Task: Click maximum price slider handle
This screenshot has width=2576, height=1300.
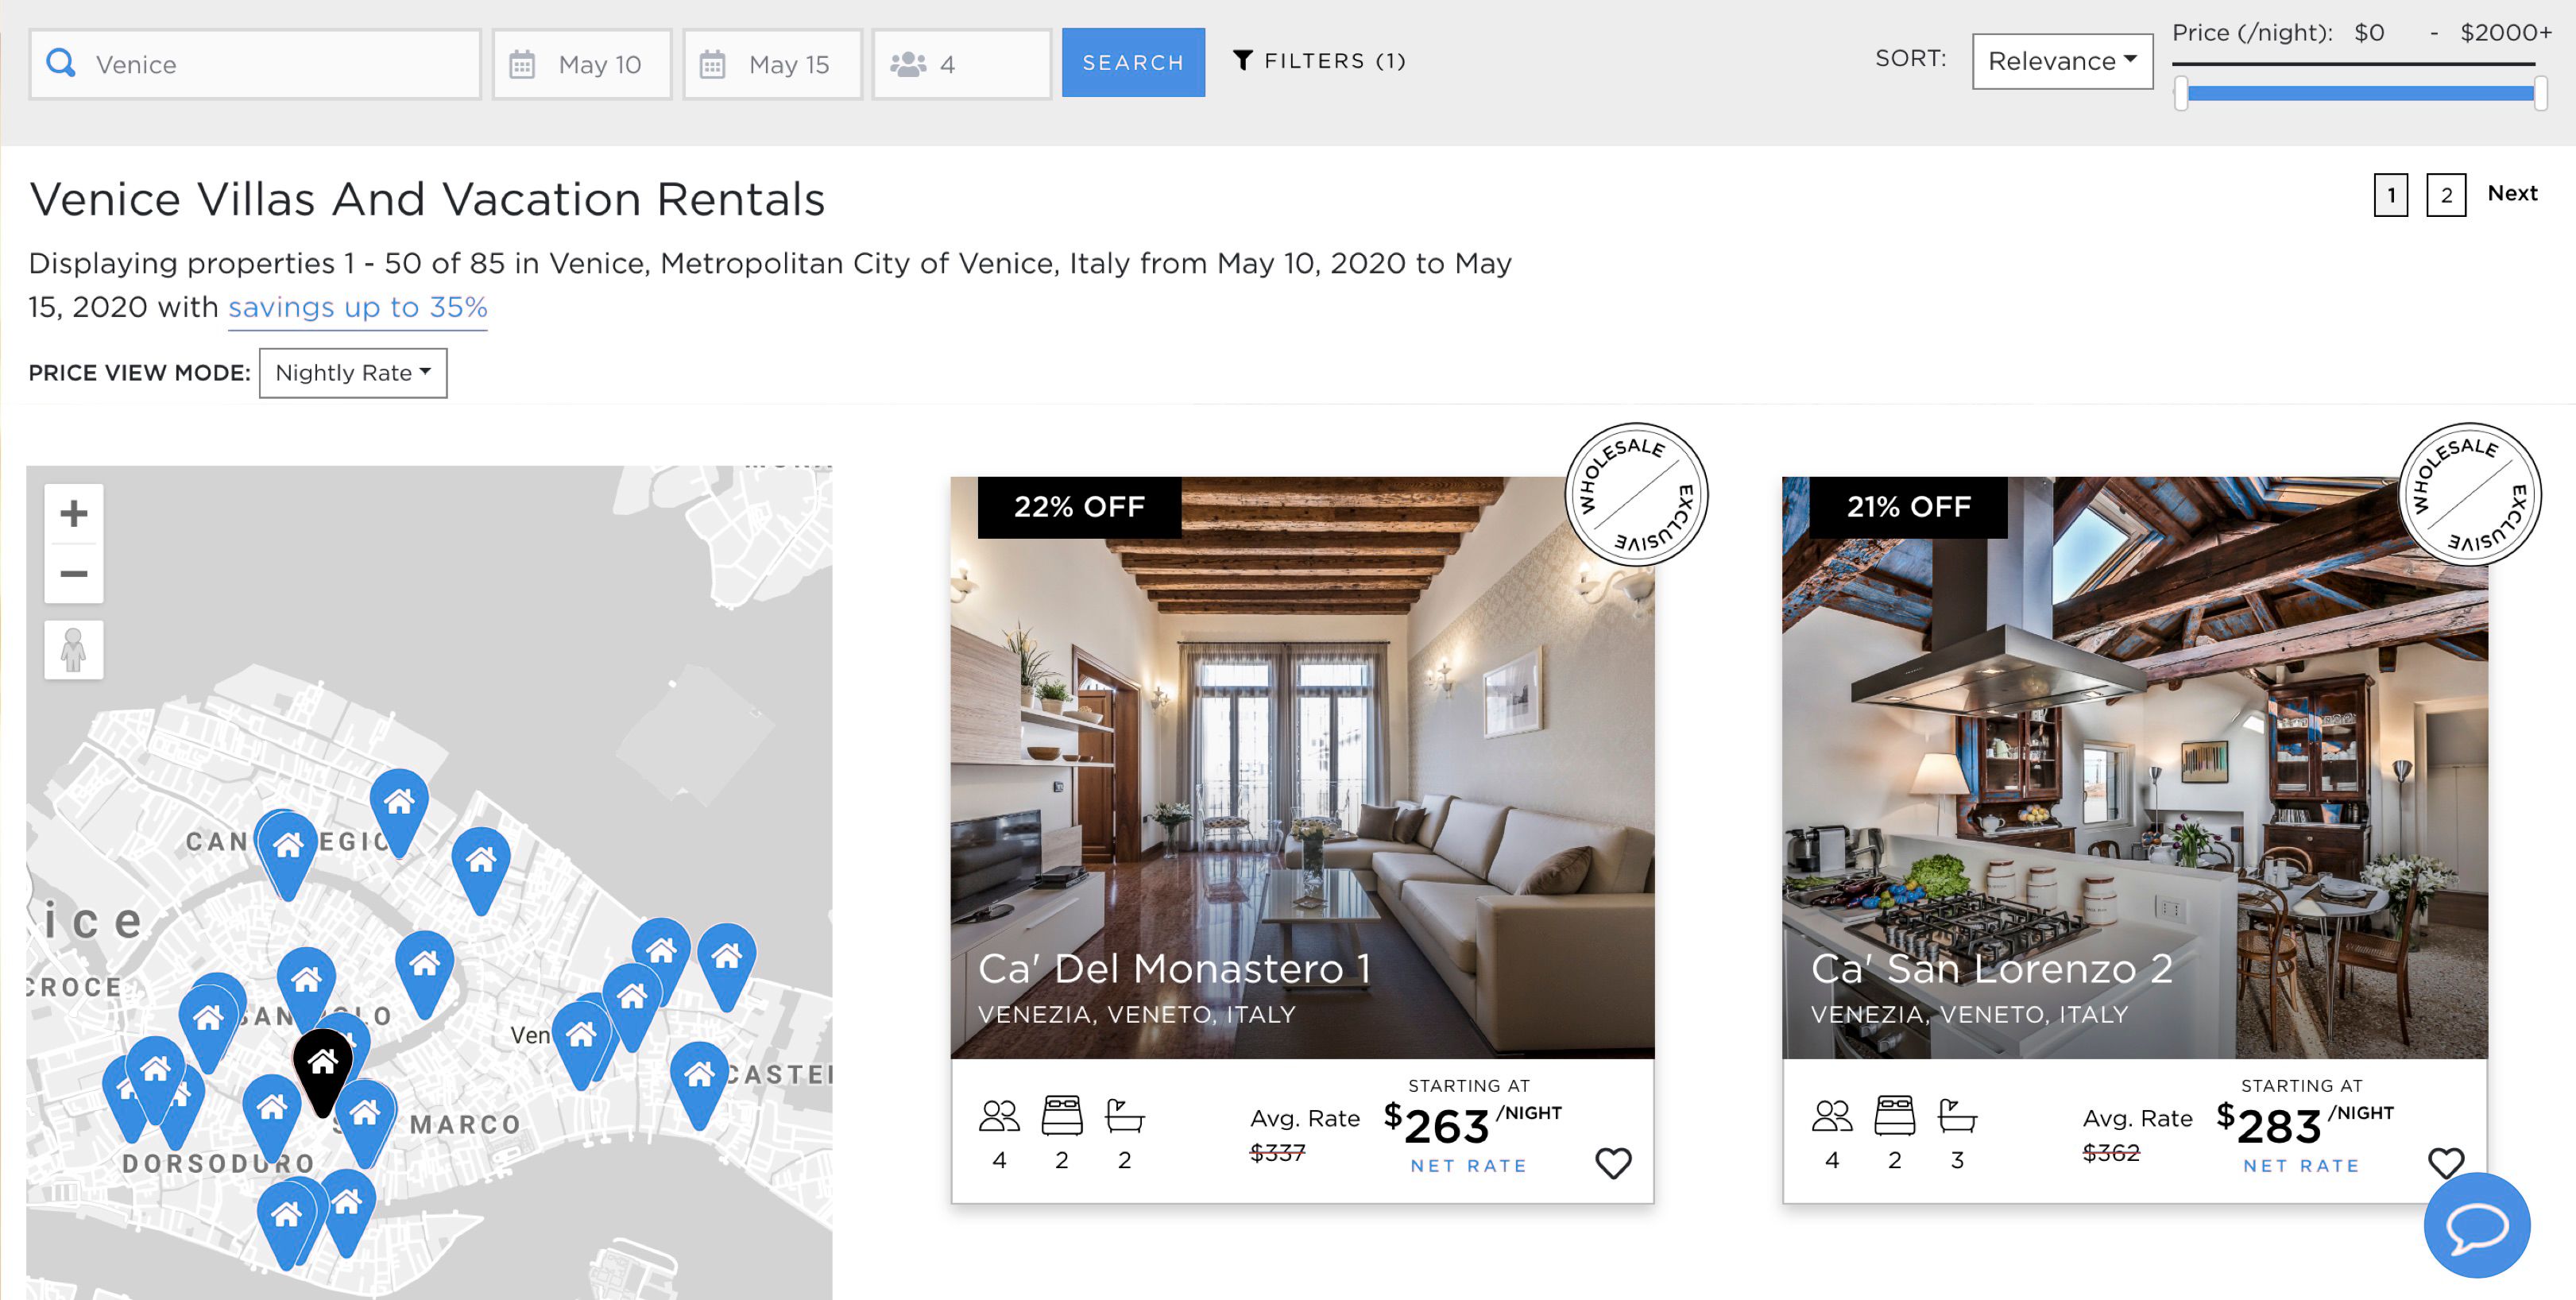Action: click(x=2540, y=94)
